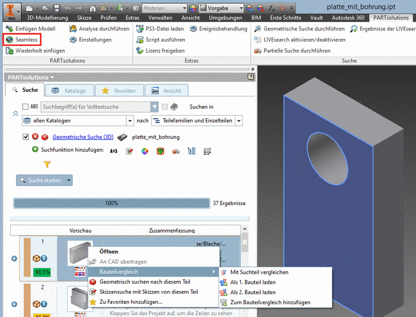This screenshot has width=416, height=317.
Task: Choose Als 1. Bauteil laden
Action: [x=276, y=282]
